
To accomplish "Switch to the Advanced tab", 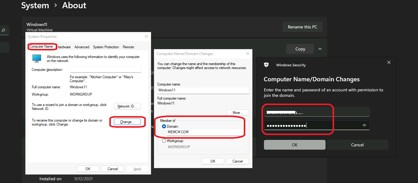I will point(82,47).
